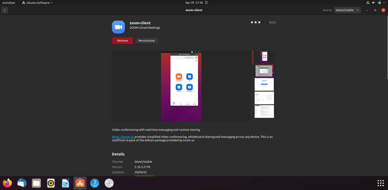The height and width of the screenshot is (190, 388).
Task: Go back using the header back arrow
Action: [x=5, y=10]
